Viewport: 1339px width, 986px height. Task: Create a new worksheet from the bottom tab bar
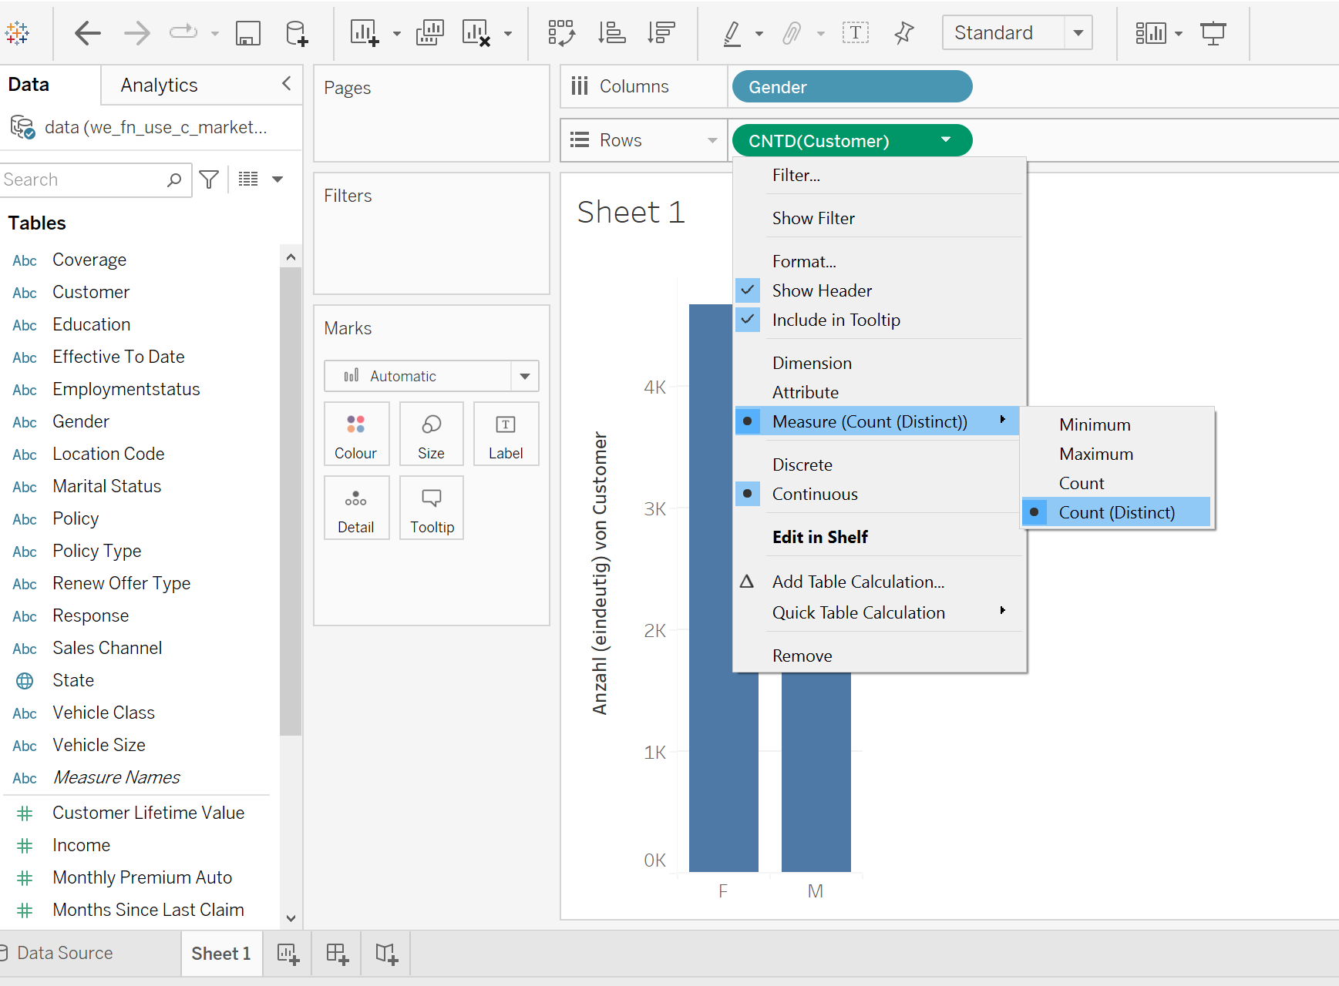tap(287, 954)
